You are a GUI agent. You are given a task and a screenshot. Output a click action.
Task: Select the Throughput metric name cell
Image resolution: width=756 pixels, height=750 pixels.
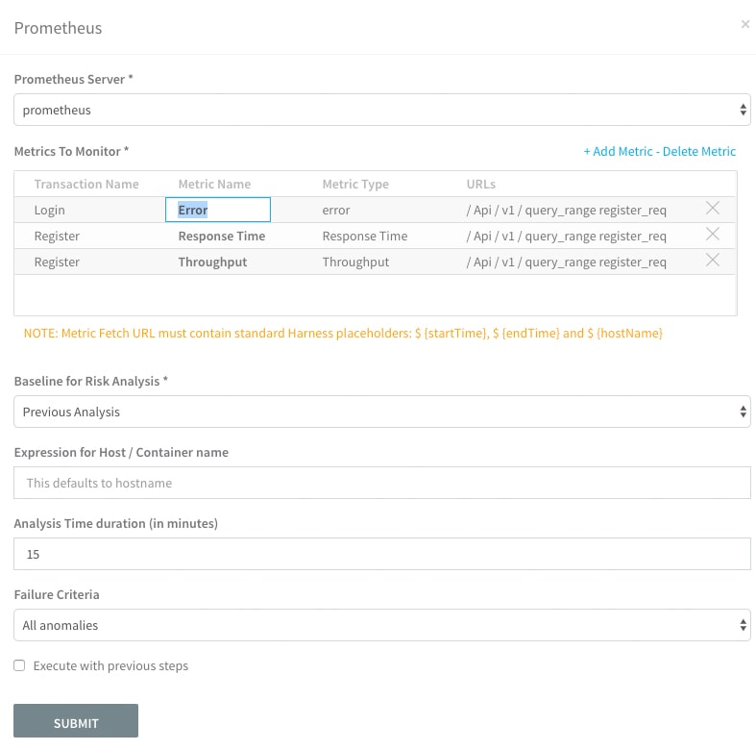[212, 262]
